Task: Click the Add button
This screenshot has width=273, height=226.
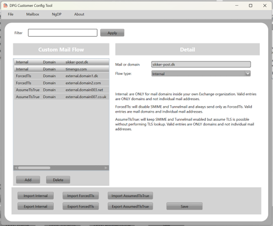Action: tap(28, 180)
